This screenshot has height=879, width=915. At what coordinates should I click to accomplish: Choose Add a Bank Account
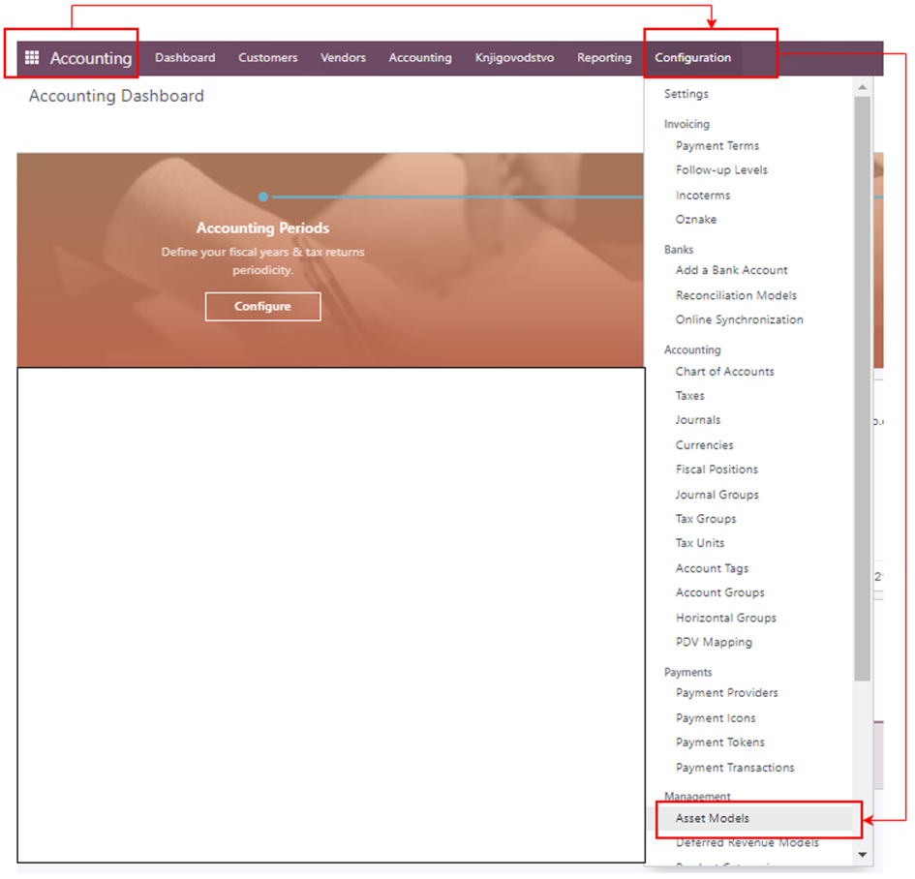[731, 271]
